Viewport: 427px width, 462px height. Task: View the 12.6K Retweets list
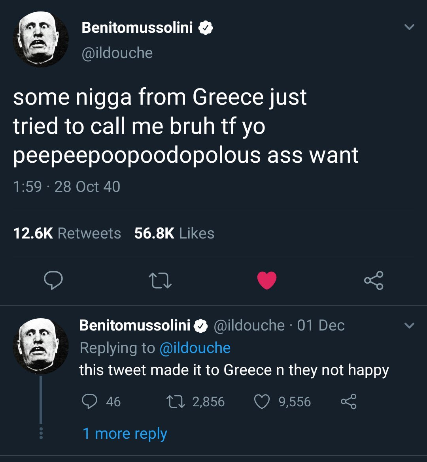[67, 233]
